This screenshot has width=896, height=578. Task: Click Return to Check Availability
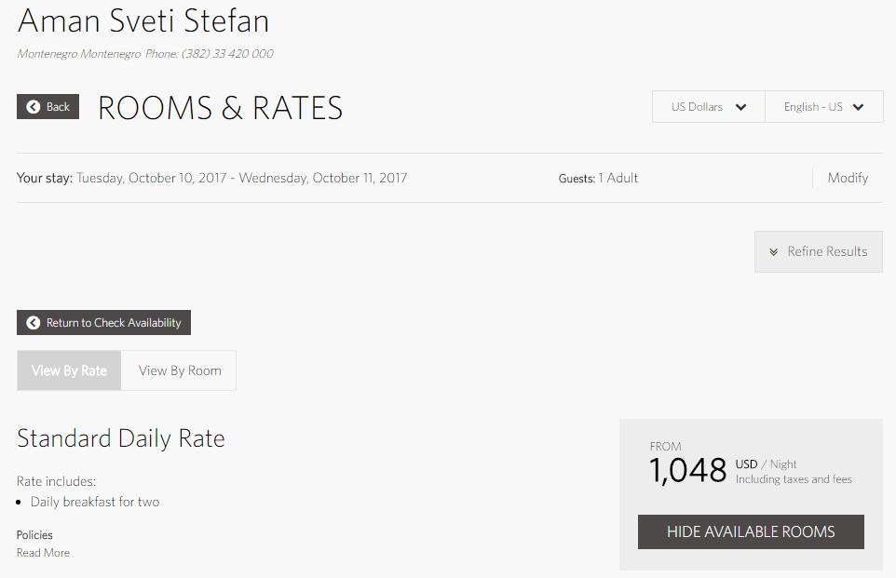tap(103, 322)
